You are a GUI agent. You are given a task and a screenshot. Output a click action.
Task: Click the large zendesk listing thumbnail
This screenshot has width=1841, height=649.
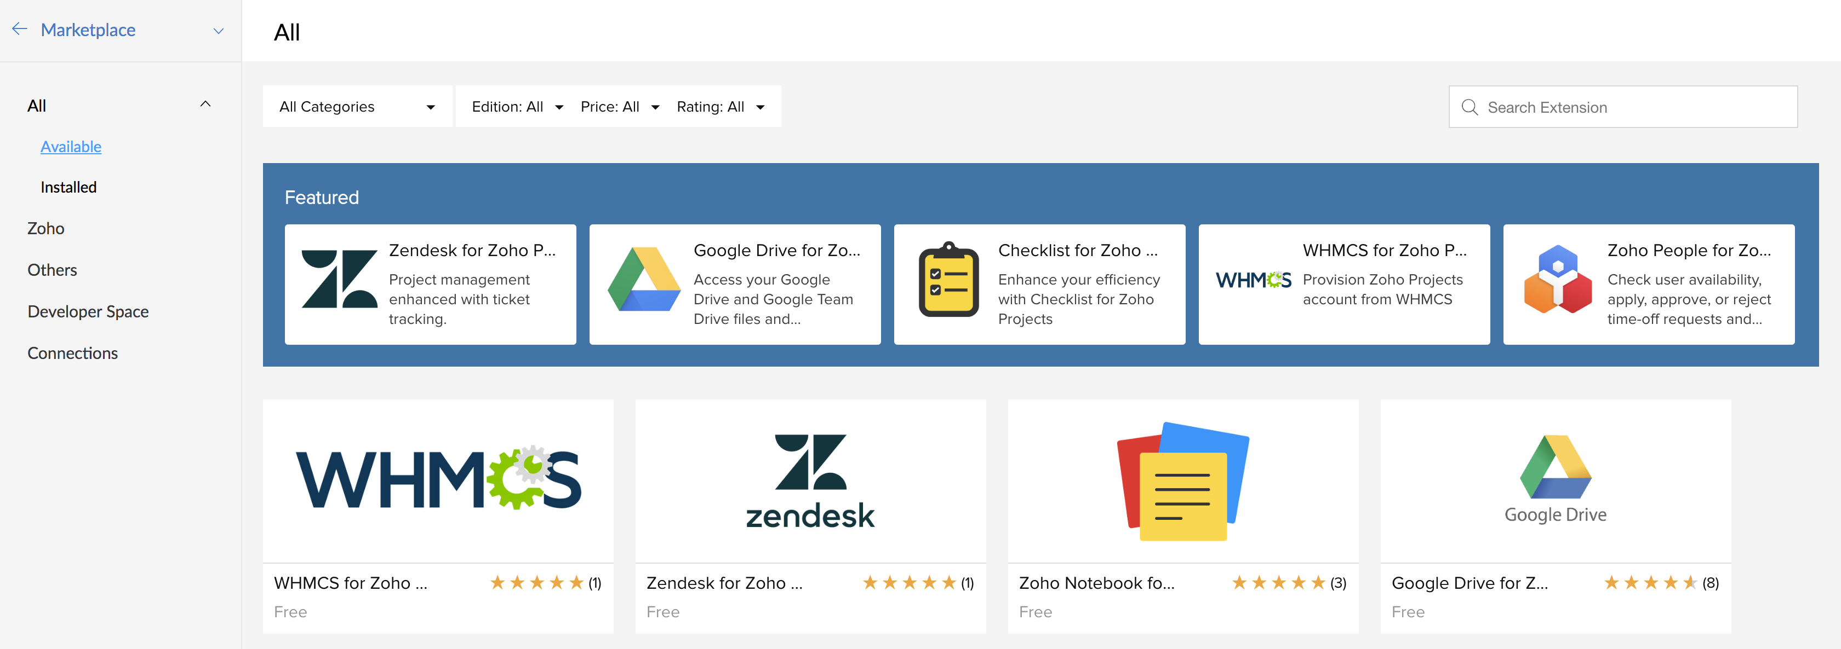810,480
